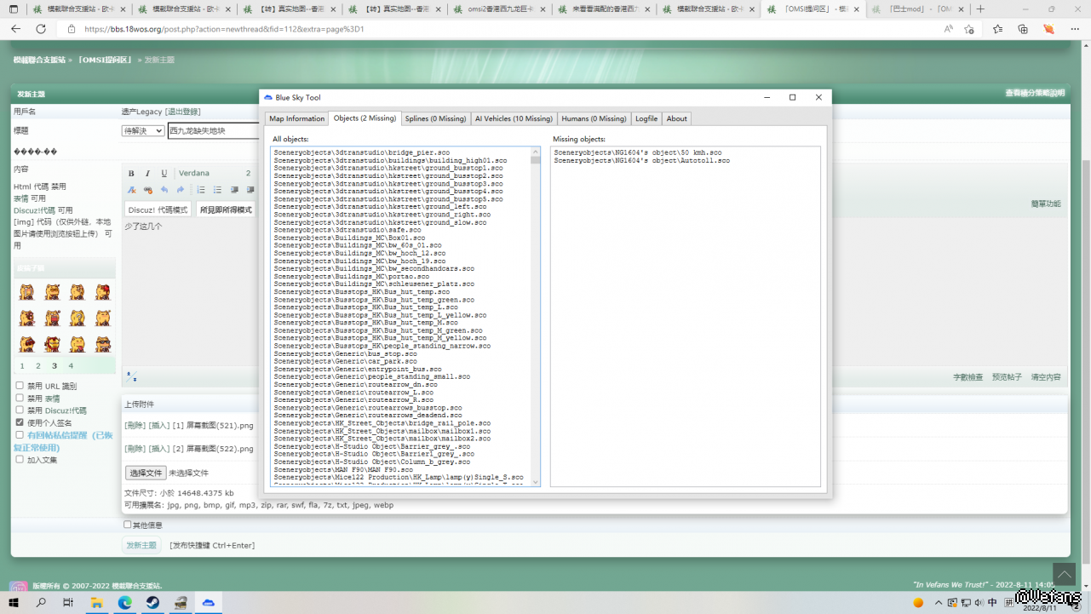The width and height of the screenshot is (1091, 614).
Task: Click the 发新主题 submit button
Action: point(141,545)
